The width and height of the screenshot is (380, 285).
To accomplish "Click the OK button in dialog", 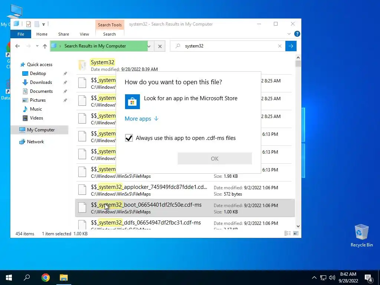I will 215,158.
